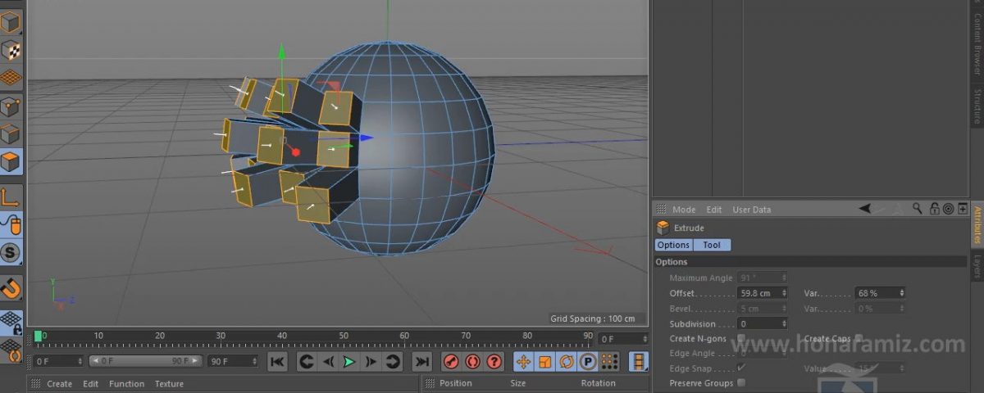Open the Attributes side tab

[x=977, y=225]
